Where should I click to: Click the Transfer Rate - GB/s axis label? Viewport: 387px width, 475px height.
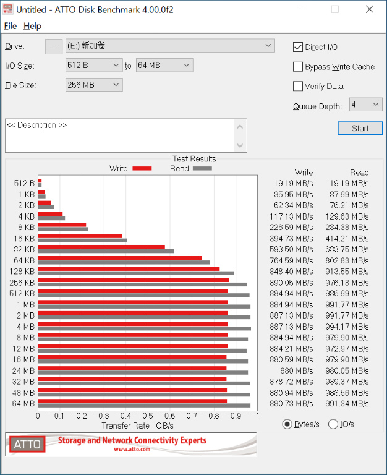pyautogui.click(x=137, y=426)
